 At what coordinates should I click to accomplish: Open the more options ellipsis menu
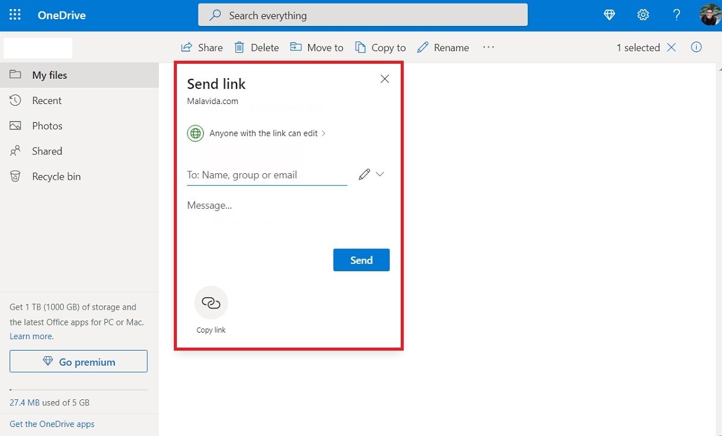[x=489, y=47]
